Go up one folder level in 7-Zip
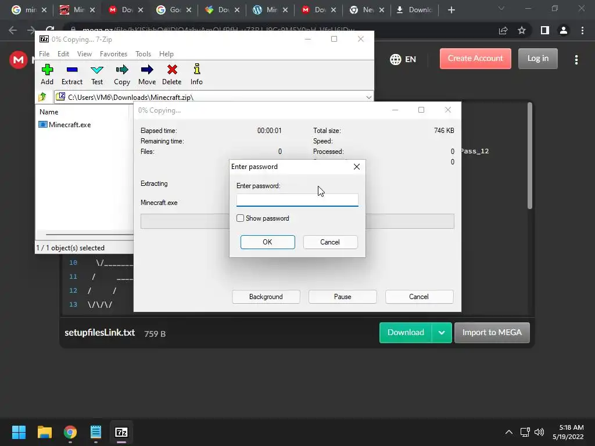Viewport: 595px width, 446px height. [x=42, y=97]
